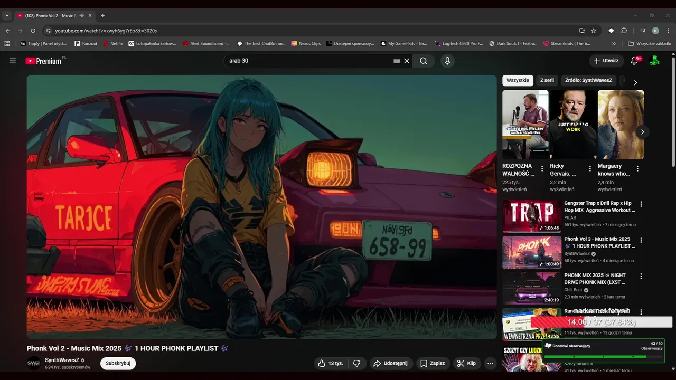Screen dimensions: 676x380
Task: Clear the search box with the X
Action: [x=407, y=61]
